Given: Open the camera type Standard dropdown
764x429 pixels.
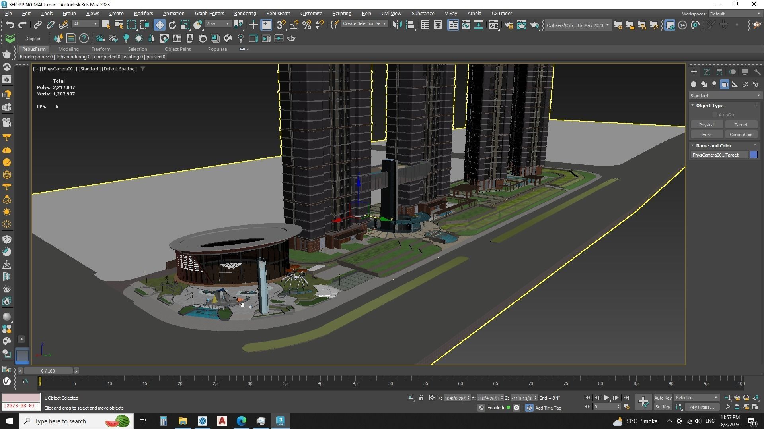Looking at the screenshot, I should click(x=725, y=96).
